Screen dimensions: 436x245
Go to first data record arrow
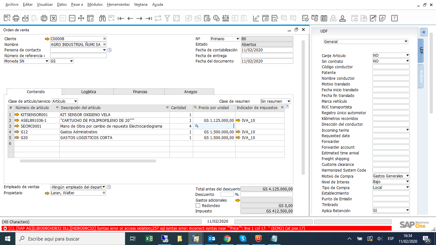click(x=121, y=18)
